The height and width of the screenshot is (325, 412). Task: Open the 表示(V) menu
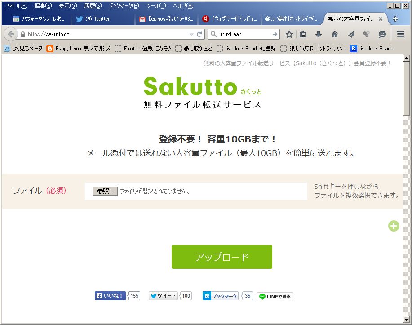(x=68, y=5)
